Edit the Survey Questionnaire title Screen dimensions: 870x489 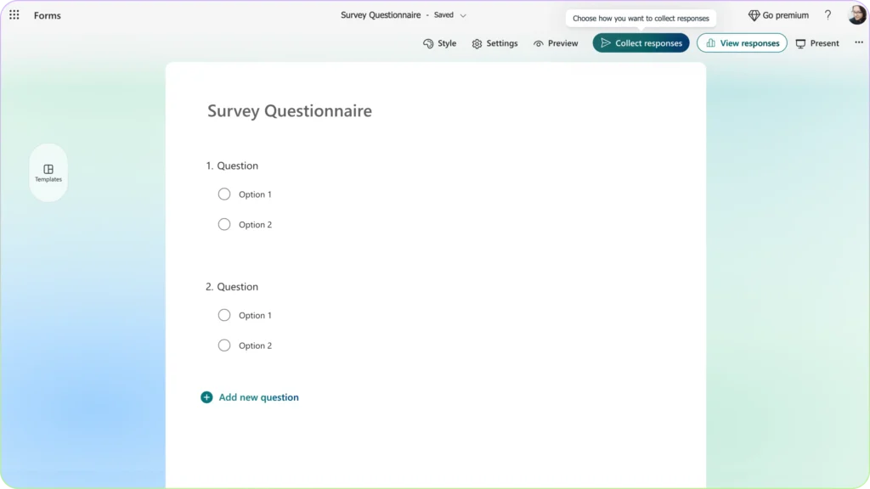coord(289,110)
